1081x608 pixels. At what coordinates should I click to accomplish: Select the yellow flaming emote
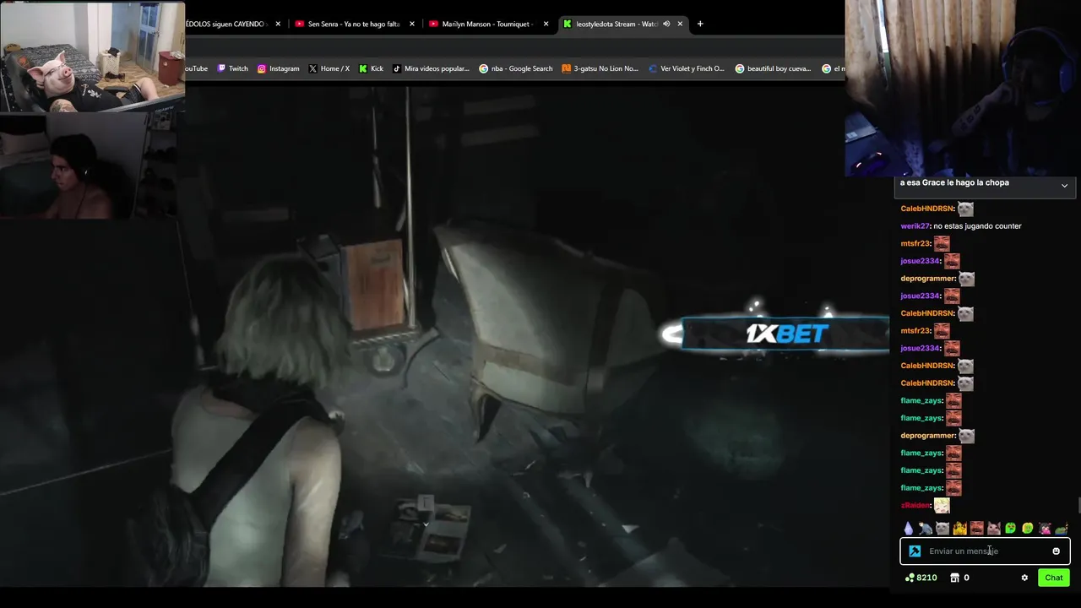959,529
